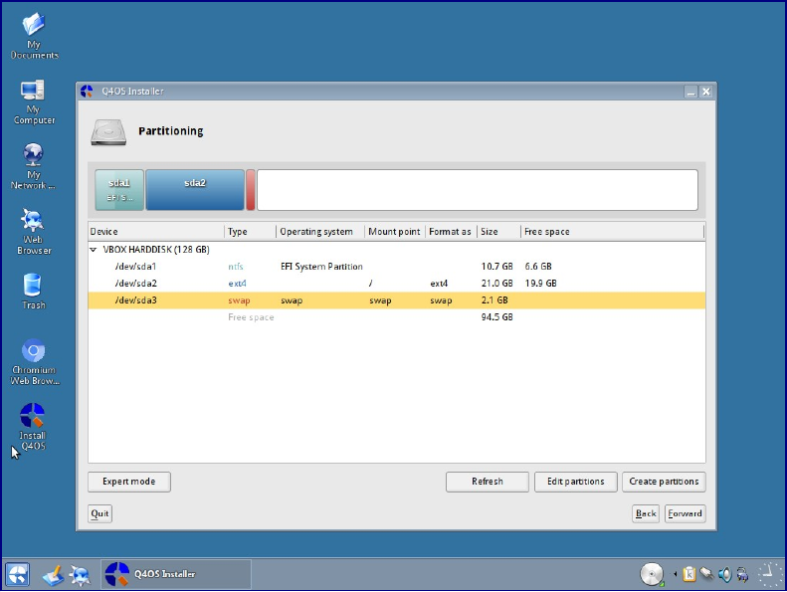Click the Install Q4OS desktop icon

(33, 426)
